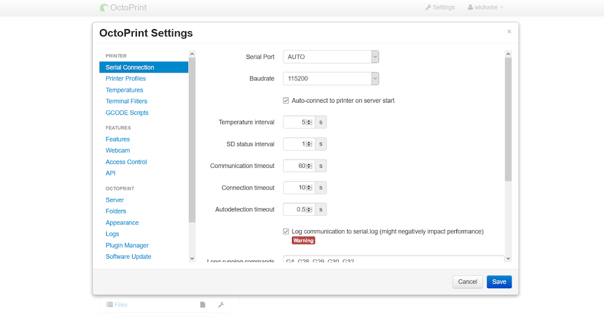This screenshot has width=604, height=317.
Task: Click the sidebar scroll up arrow
Action: click(x=192, y=54)
